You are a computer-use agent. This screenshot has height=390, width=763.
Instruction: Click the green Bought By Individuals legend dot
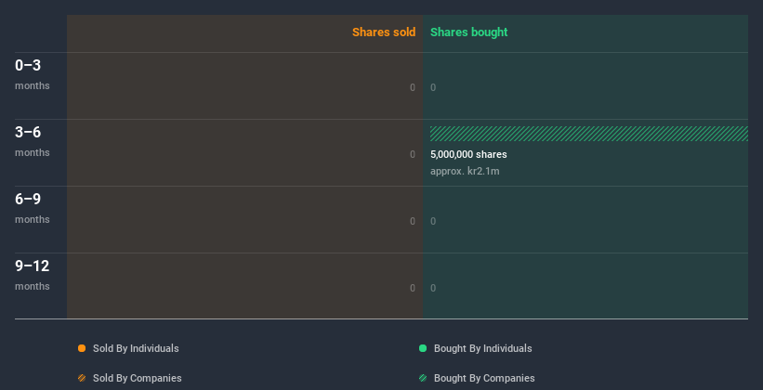pyautogui.click(x=423, y=348)
